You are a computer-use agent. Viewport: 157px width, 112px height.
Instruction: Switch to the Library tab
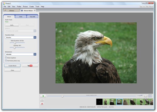coord(11,10)
